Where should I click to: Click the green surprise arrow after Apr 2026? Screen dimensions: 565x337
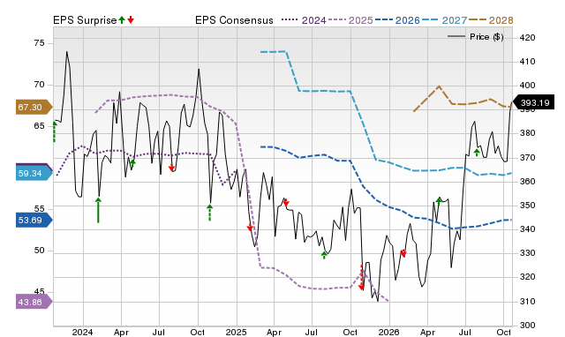point(439,201)
